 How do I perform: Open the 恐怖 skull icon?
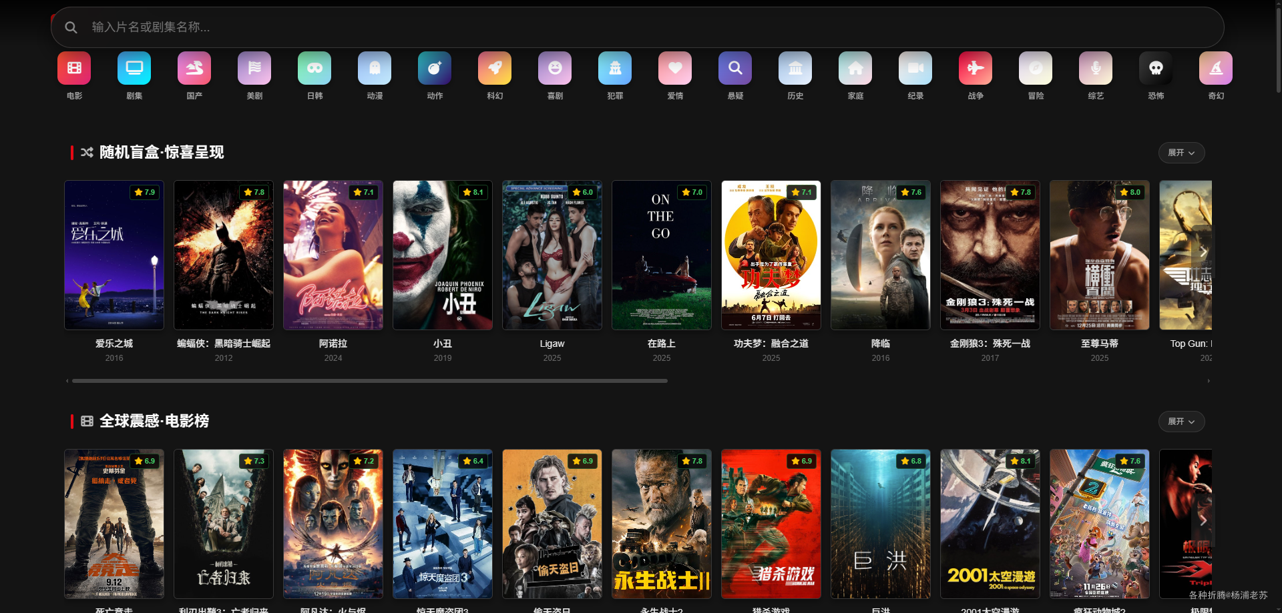click(x=1156, y=68)
